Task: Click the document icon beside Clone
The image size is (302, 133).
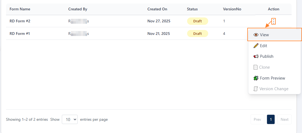Action: 255,67
